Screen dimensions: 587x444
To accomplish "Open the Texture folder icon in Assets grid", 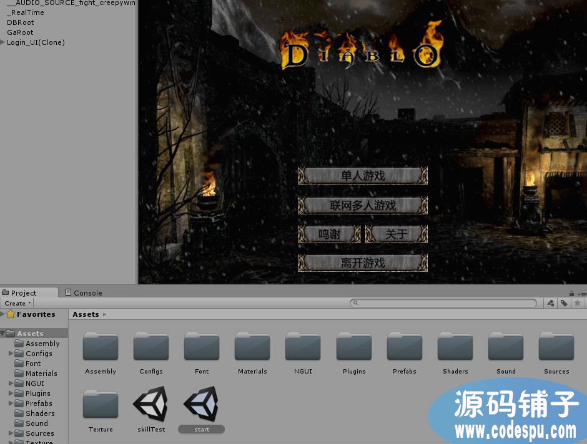I will (101, 404).
